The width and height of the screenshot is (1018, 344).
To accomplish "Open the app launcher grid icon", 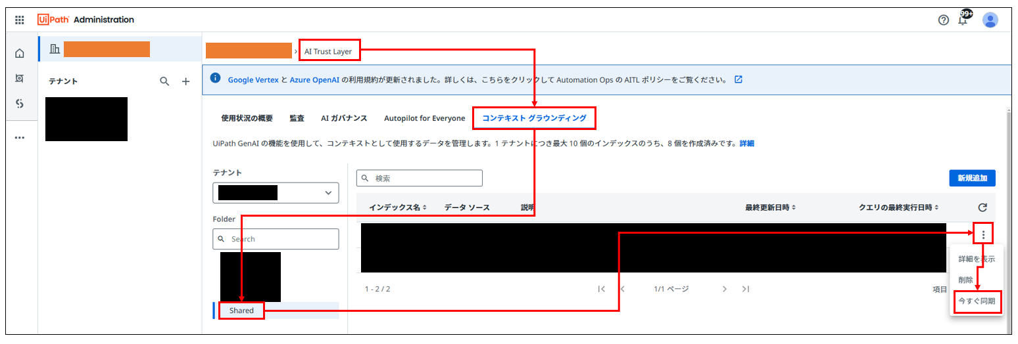I will pyautogui.click(x=20, y=20).
